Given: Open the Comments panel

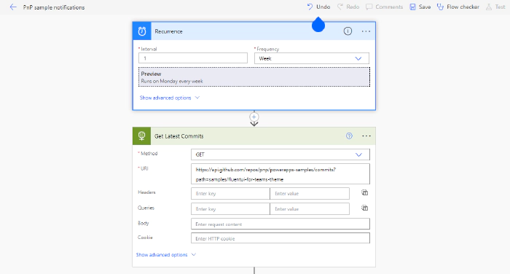Looking at the screenshot, I should pos(384,7).
